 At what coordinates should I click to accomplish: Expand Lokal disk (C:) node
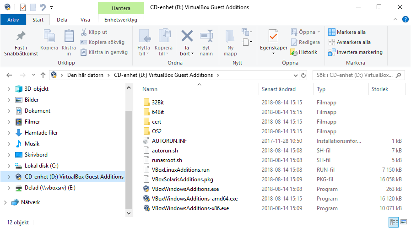(x=9, y=166)
